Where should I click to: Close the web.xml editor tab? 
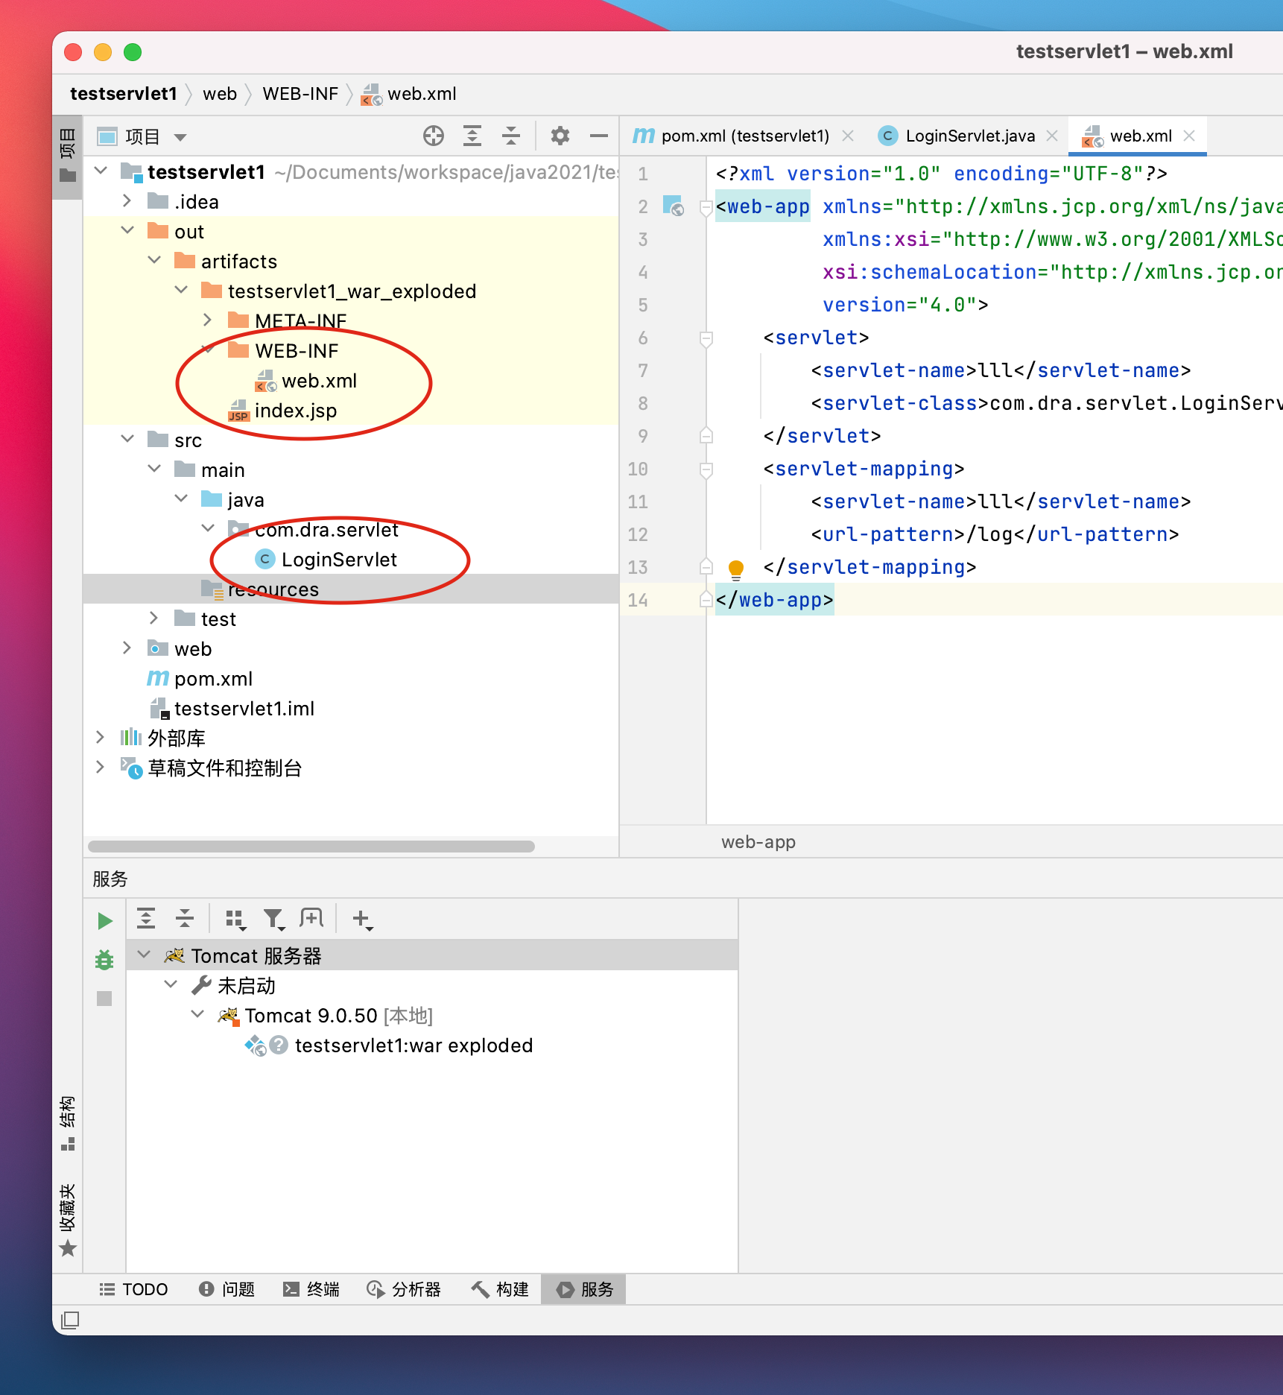click(1189, 136)
